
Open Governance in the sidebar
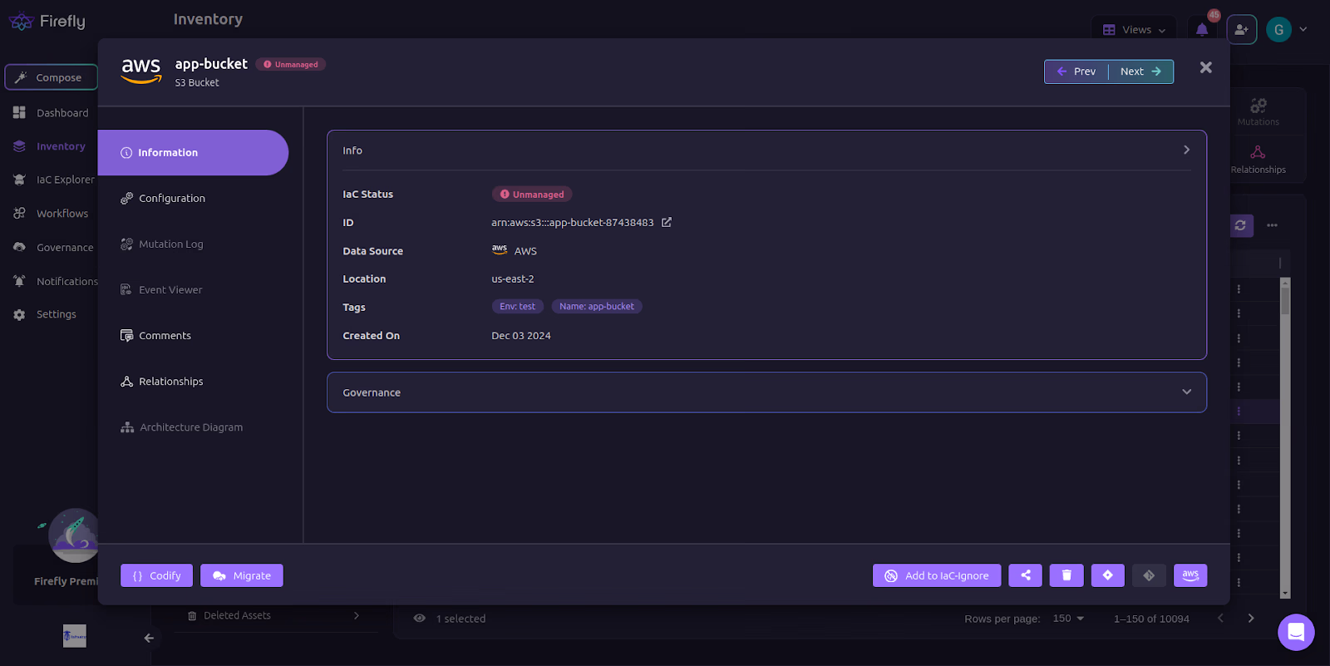click(x=53, y=248)
